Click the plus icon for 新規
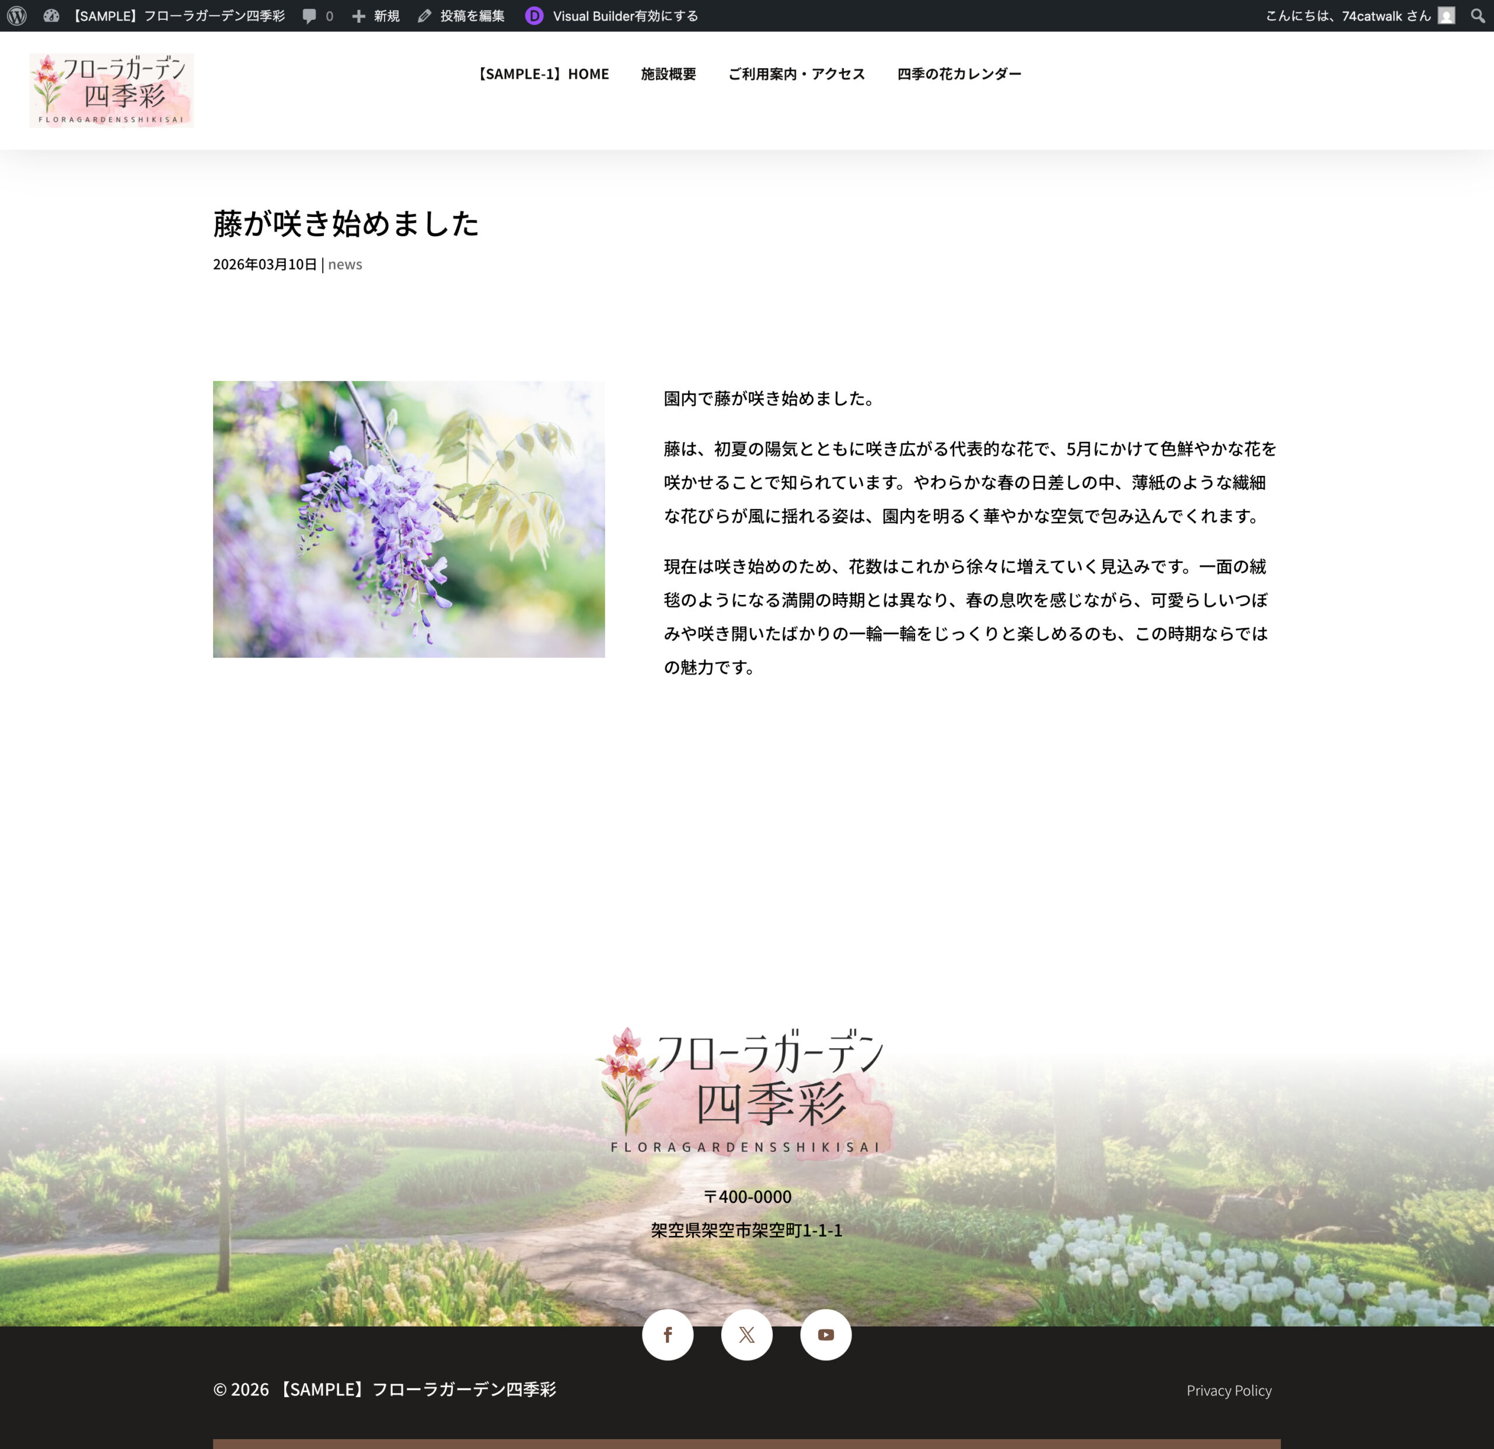The height and width of the screenshot is (1449, 1494). [x=358, y=16]
